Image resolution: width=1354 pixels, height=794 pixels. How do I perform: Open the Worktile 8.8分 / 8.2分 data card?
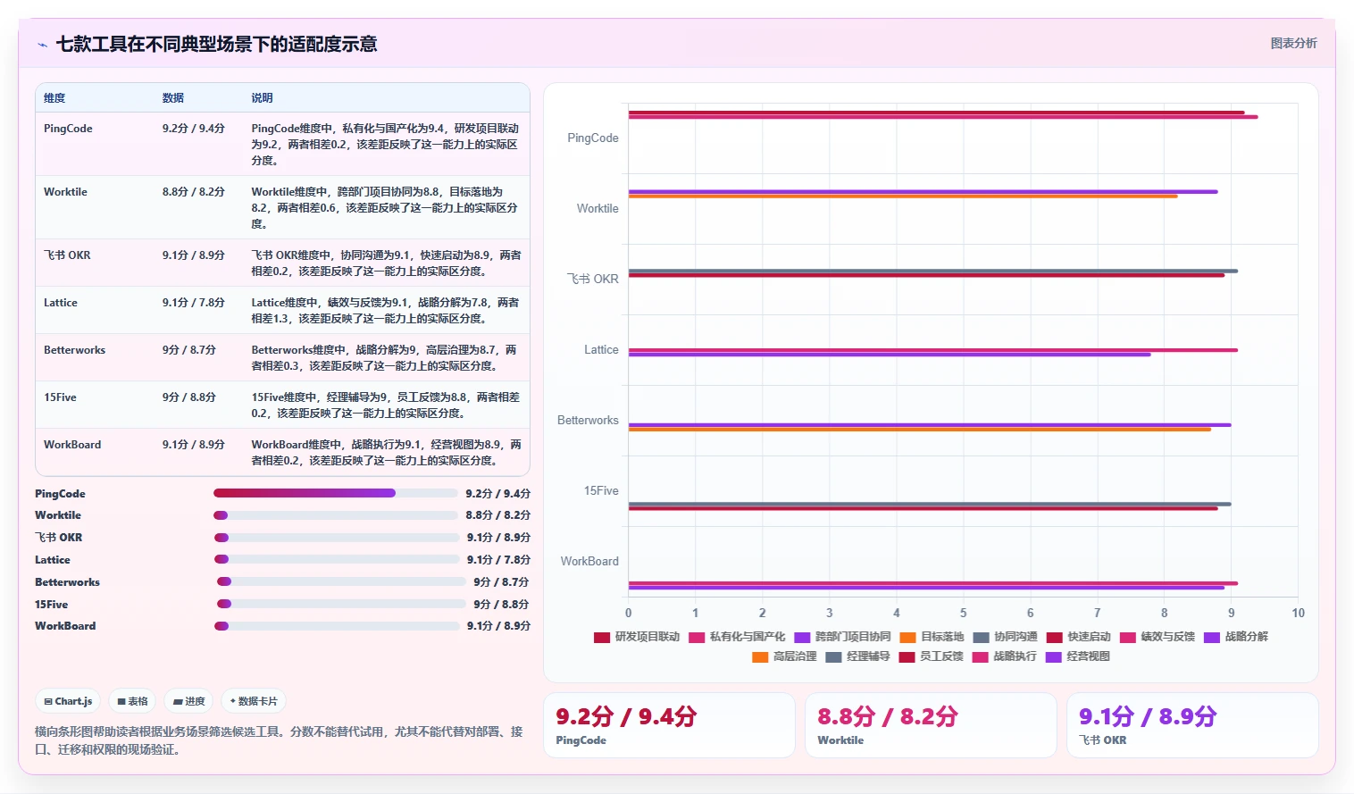[931, 725]
